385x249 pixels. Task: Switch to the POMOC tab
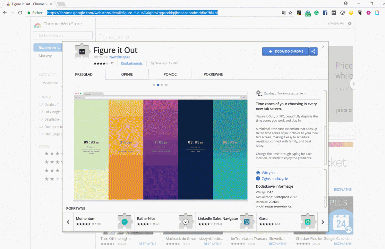coord(170,74)
